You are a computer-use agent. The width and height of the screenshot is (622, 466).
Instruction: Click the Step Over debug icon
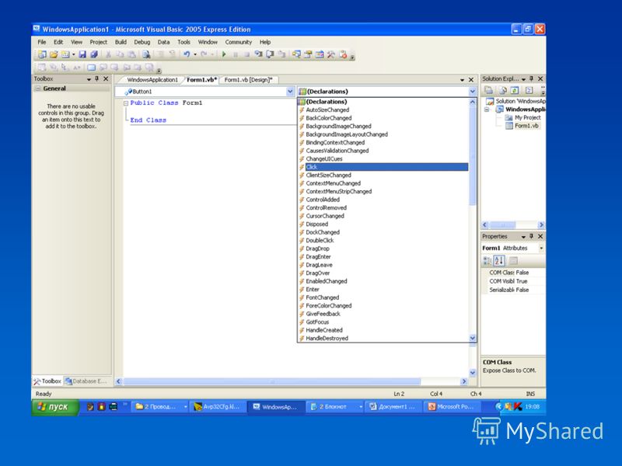click(x=270, y=54)
